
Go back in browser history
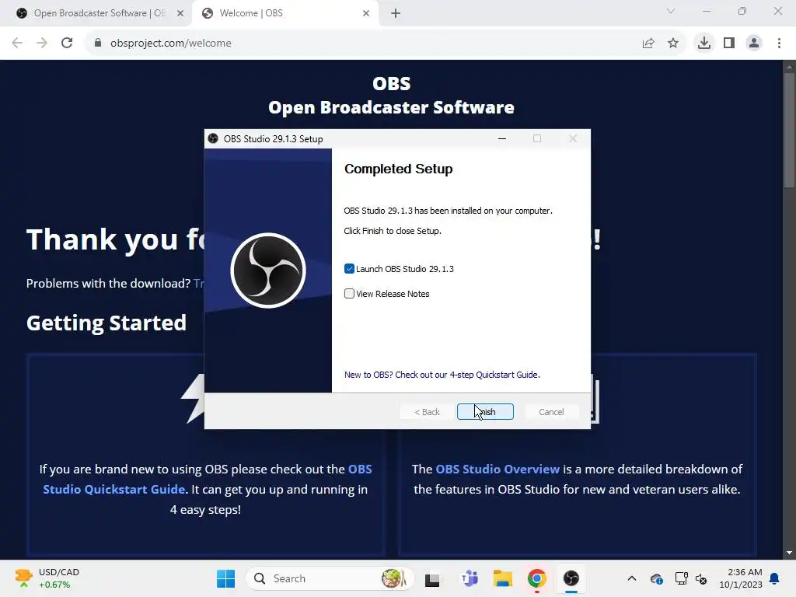(17, 44)
